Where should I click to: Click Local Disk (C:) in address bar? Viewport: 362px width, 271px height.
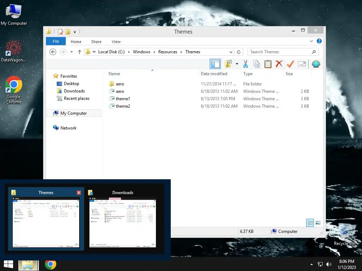click(111, 52)
